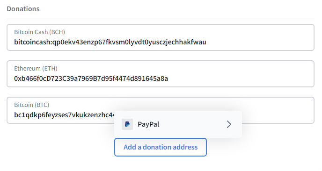Click the Ethereum (ETH) field label
The image size is (322, 171).
click(36, 69)
